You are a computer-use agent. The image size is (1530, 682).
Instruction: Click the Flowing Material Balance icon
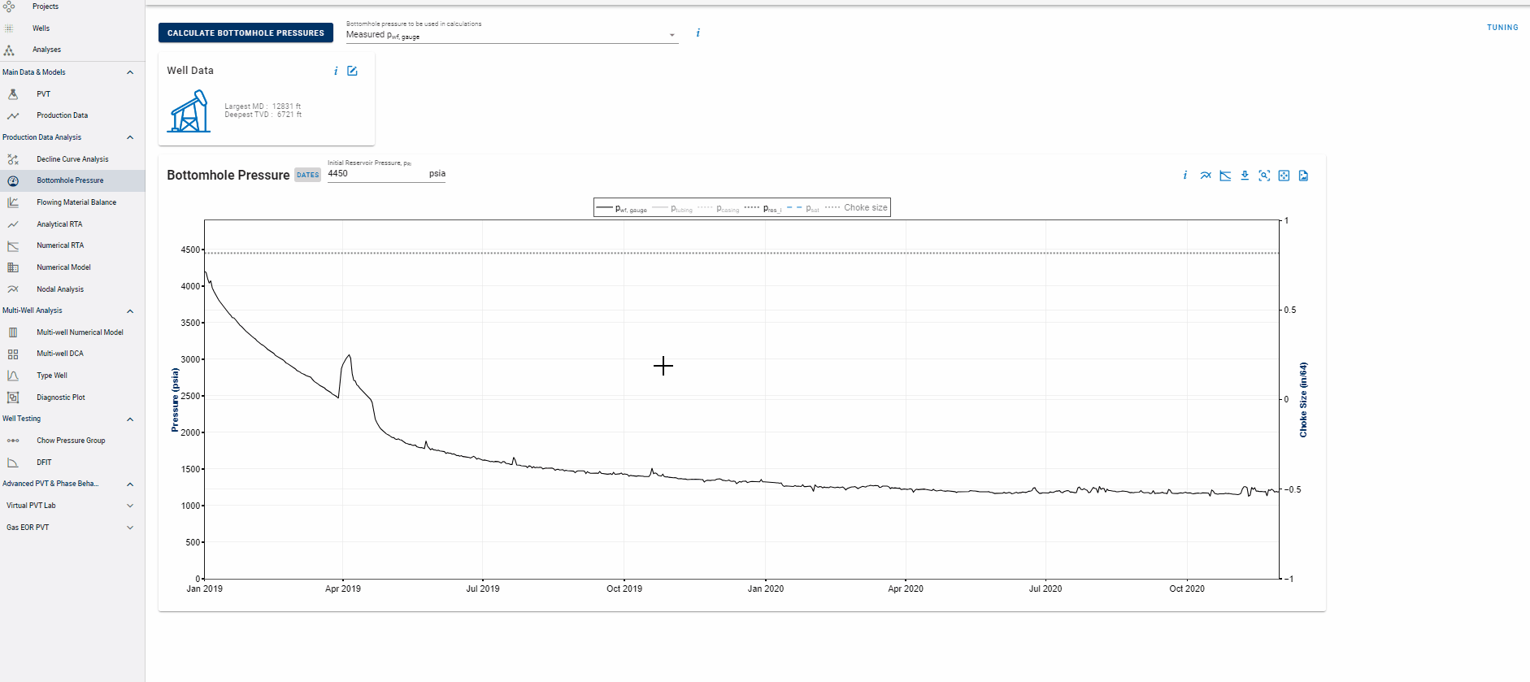point(13,202)
